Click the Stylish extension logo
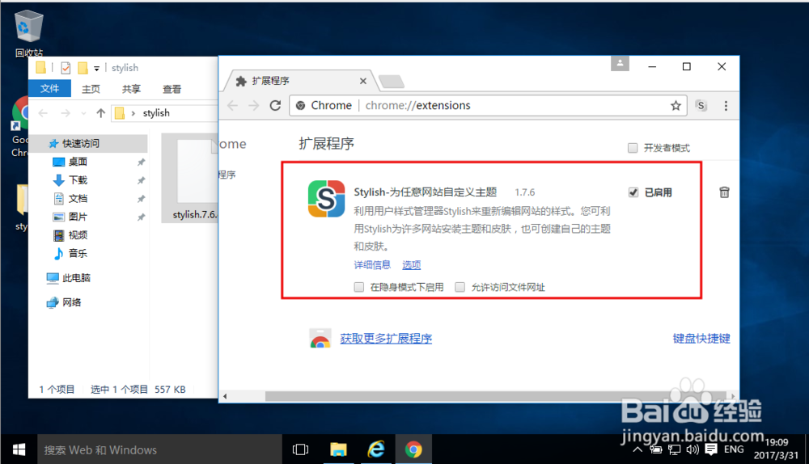The width and height of the screenshot is (809, 464). (327, 199)
